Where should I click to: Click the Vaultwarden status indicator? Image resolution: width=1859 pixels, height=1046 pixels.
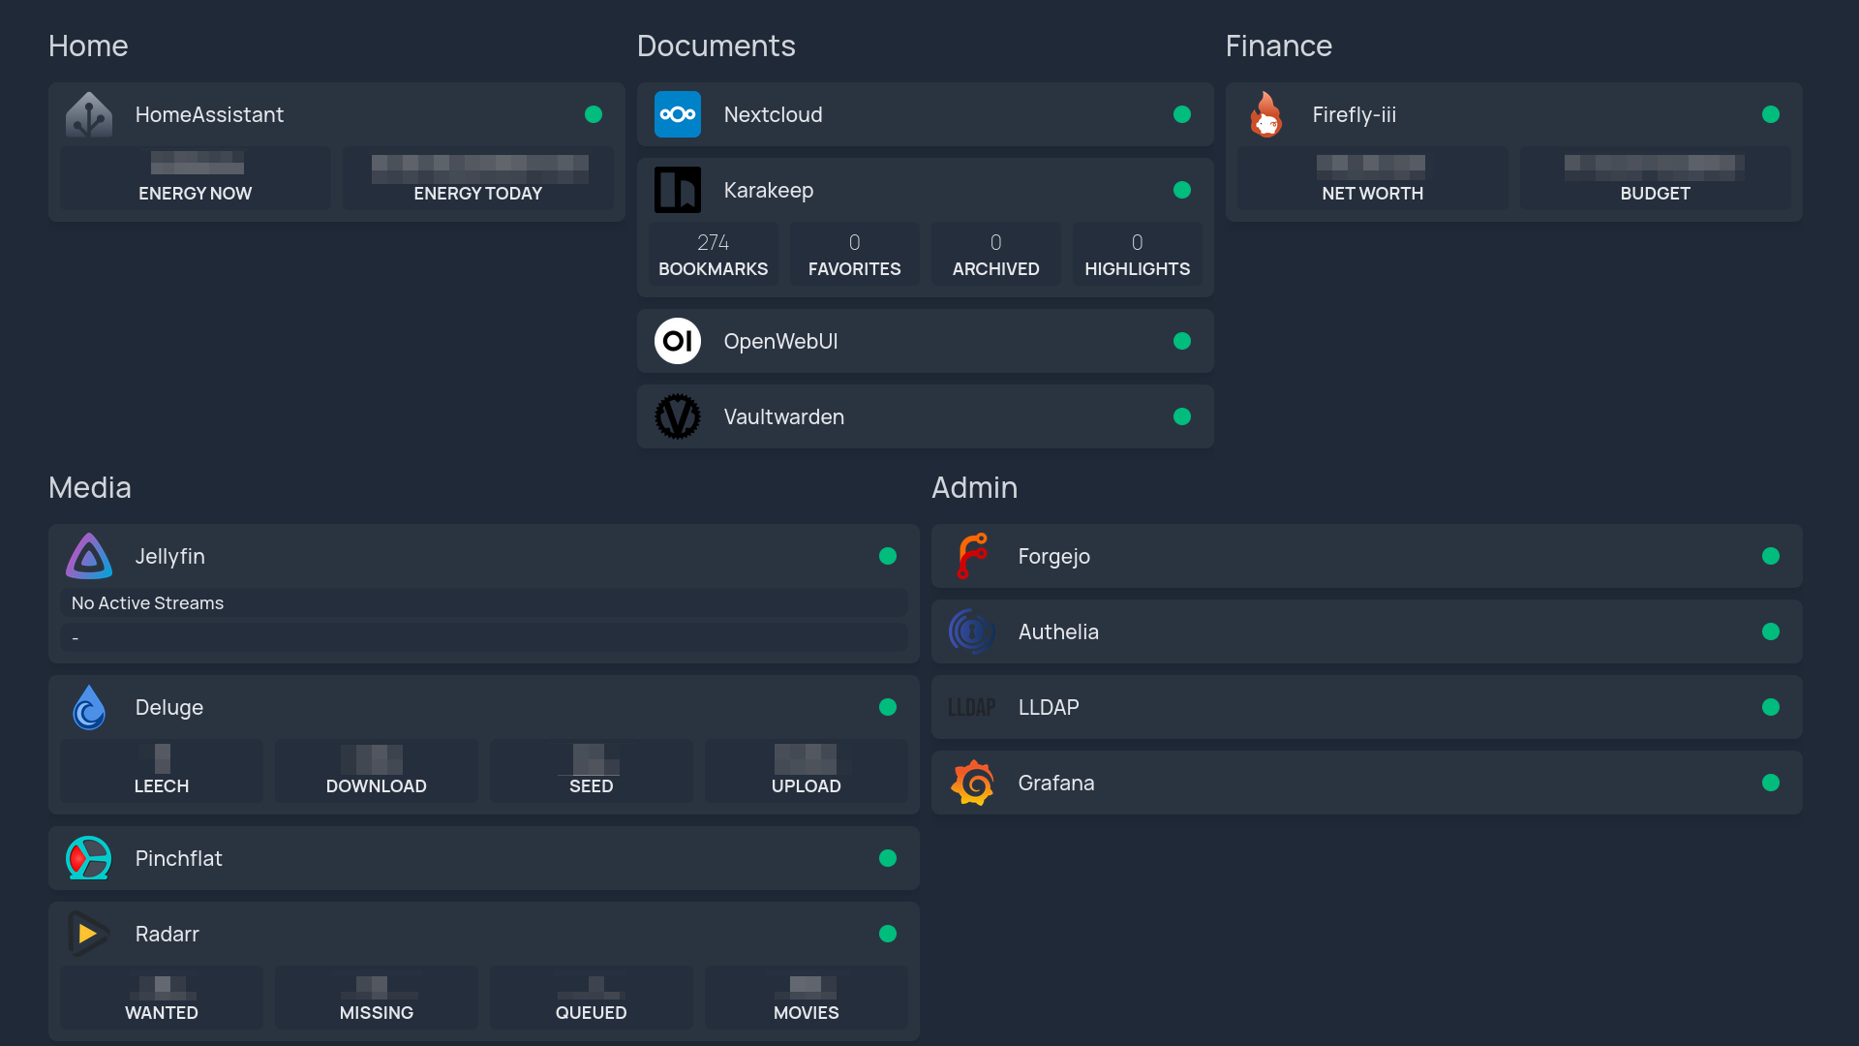(x=1182, y=416)
